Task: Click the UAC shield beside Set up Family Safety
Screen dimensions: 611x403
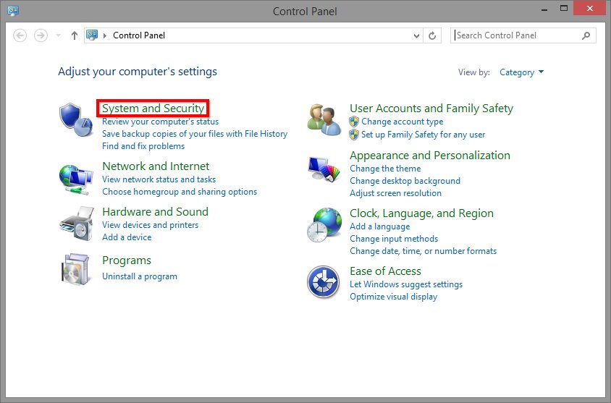Action: tap(354, 135)
